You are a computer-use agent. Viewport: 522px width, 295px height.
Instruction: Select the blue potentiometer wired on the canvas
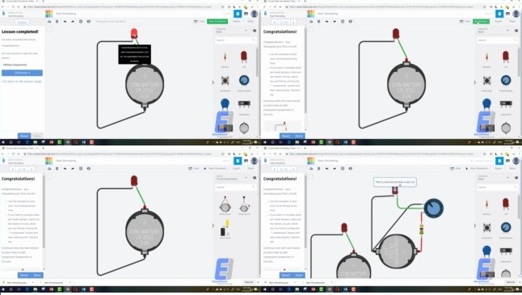click(x=433, y=208)
